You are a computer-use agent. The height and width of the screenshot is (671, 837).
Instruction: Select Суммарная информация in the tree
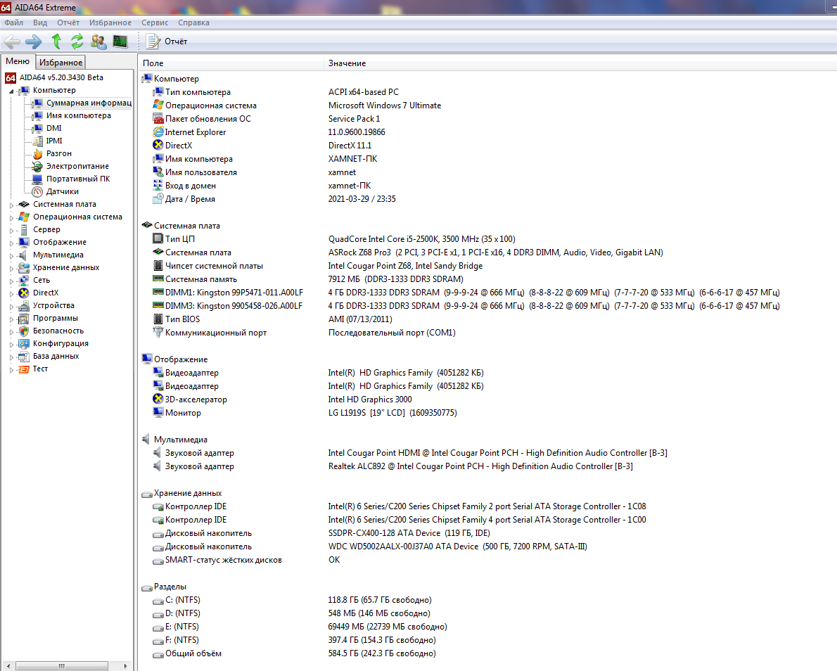click(89, 103)
